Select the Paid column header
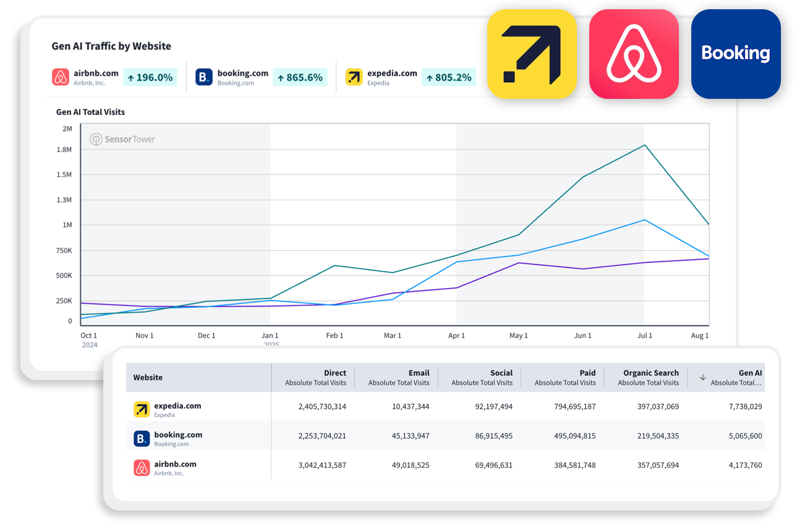Viewport: 797px width, 532px height. click(565, 378)
